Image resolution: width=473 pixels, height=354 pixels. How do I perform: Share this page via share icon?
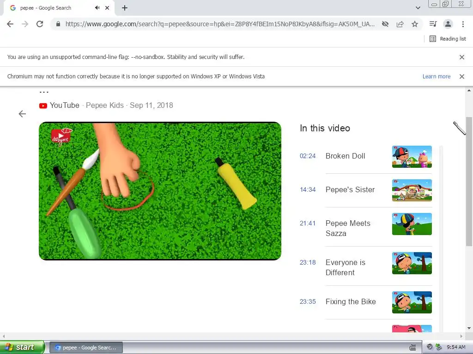(x=400, y=24)
